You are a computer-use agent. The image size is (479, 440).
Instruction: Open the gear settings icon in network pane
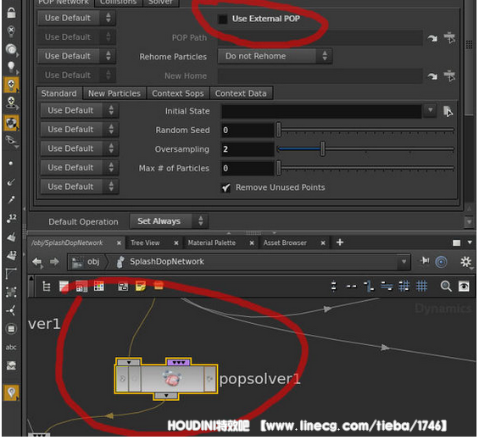point(465,262)
